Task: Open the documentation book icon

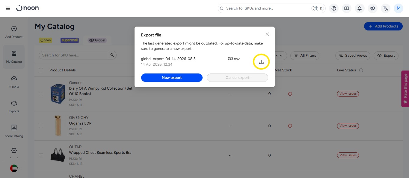Action: (347, 8)
